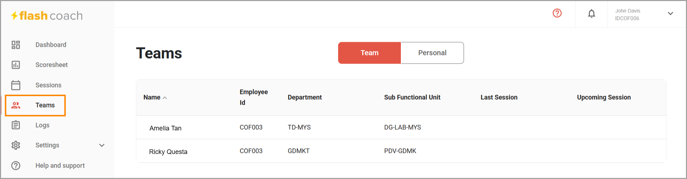Viewport: 687px width, 179px height.
Task: Open the Settings menu item
Action: (47, 145)
